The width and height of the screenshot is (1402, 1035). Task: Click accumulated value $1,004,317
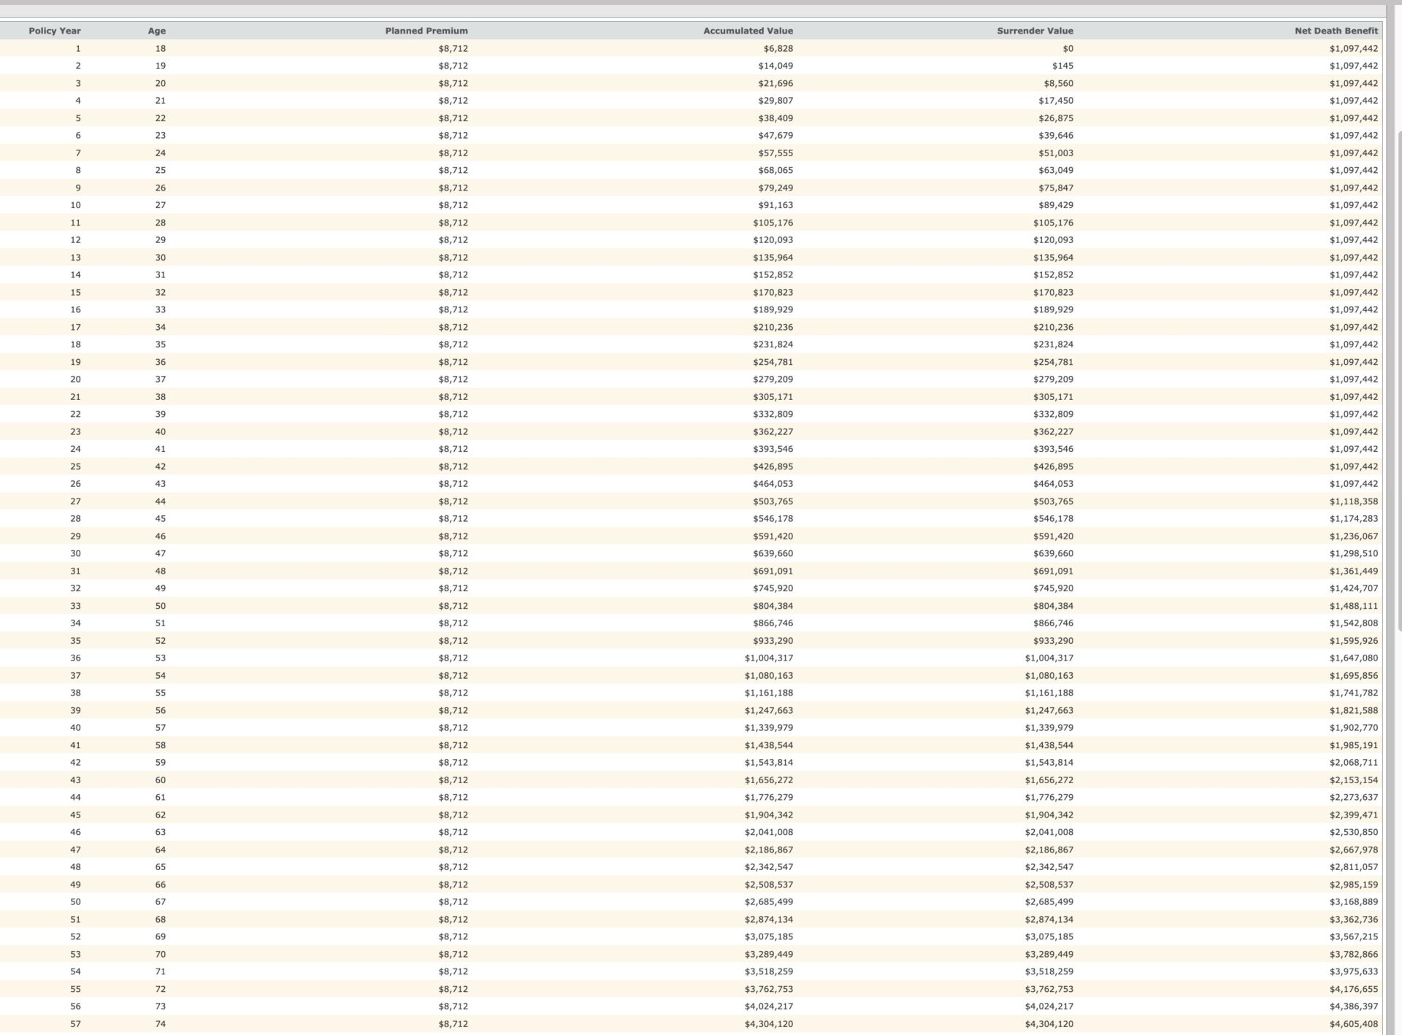[769, 658]
